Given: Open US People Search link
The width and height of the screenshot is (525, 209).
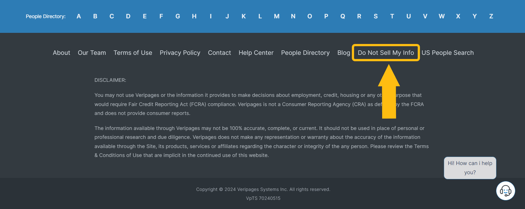Looking at the screenshot, I should tap(447, 53).
